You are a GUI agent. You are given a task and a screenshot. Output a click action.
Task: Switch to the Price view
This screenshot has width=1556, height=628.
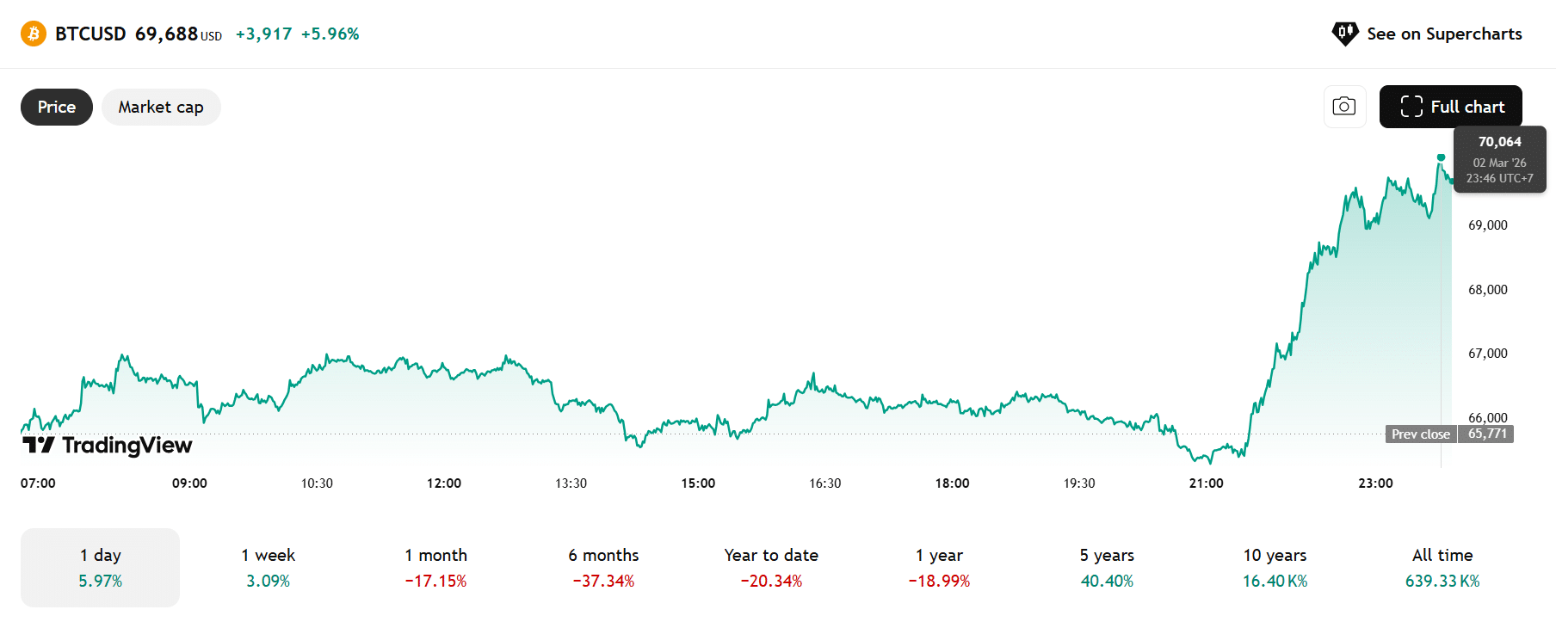point(57,108)
